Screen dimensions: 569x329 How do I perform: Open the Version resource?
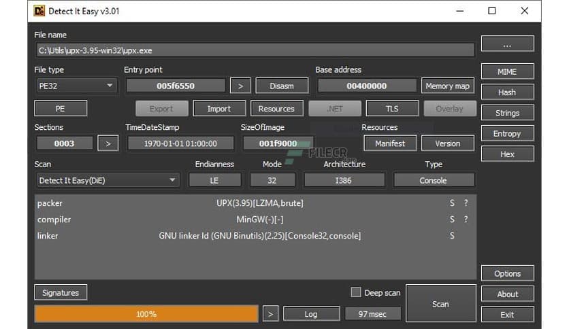(447, 143)
